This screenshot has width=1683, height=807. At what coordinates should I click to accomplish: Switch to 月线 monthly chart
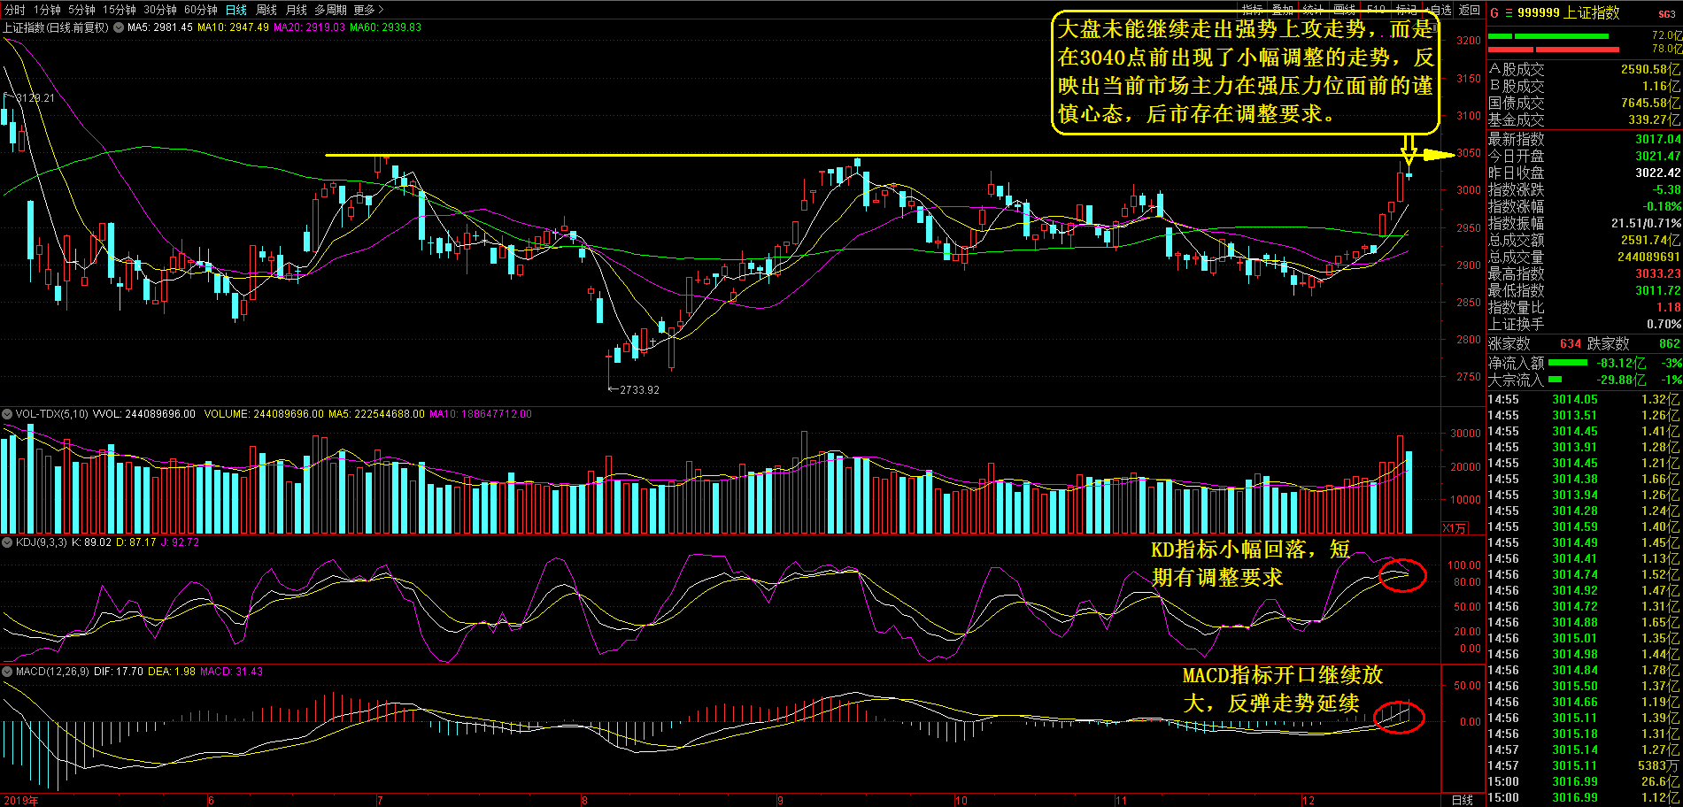[296, 10]
